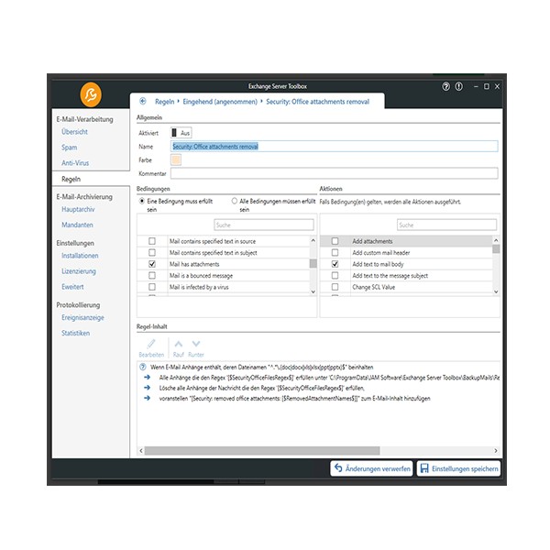The width and height of the screenshot is (550, 550).
Task: Check 'Add text to the message subject'
Action: [x=335, y=275]
